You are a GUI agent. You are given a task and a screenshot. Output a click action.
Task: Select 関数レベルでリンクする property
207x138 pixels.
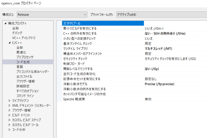(78, 69)
